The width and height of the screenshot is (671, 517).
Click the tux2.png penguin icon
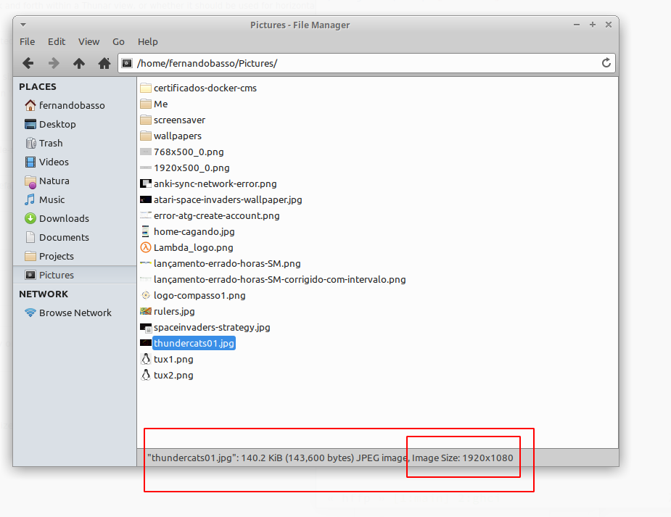pos(146,375)
